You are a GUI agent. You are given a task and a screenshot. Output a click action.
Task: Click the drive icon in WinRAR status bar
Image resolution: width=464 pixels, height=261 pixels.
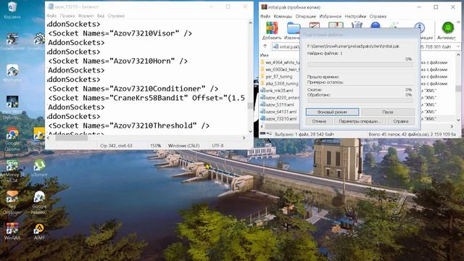pyautogui.click(x=262, y=134)
